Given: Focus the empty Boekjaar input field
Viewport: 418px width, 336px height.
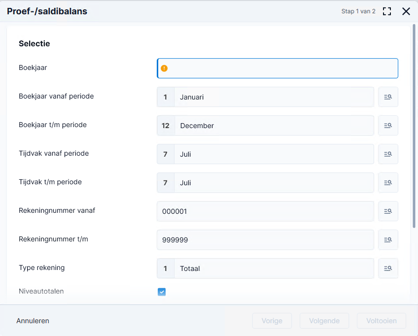Looking at the screenshot, I should (278, 68).
